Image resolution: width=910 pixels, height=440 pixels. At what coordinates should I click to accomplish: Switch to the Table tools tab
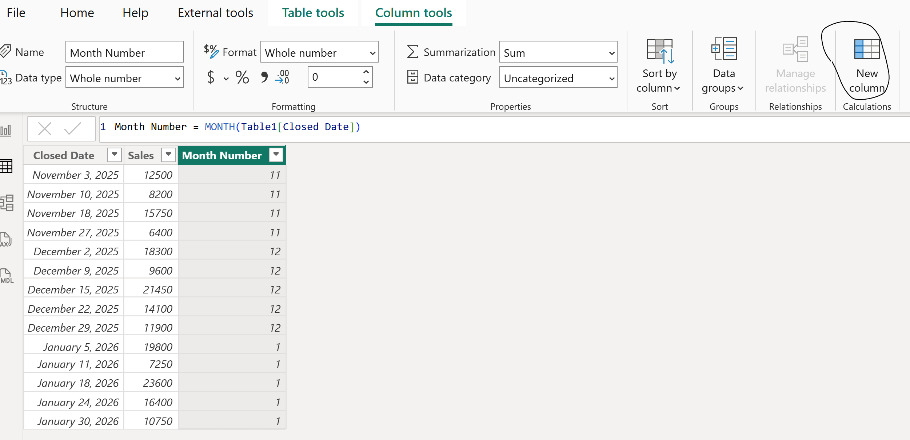(313, 13)
